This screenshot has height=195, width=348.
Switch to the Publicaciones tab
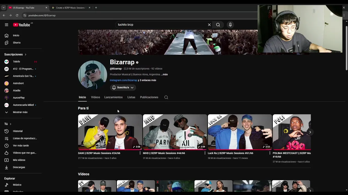pos(149,97)
